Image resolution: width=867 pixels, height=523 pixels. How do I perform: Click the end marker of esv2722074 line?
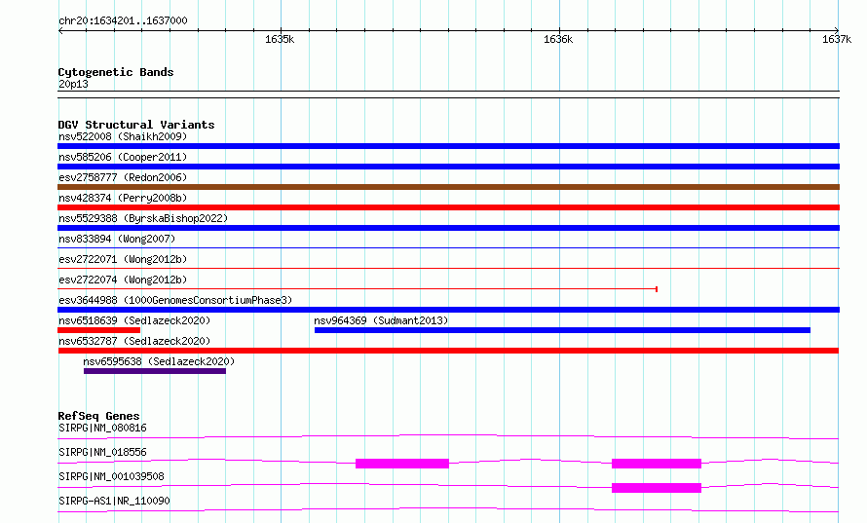(657, 289)
